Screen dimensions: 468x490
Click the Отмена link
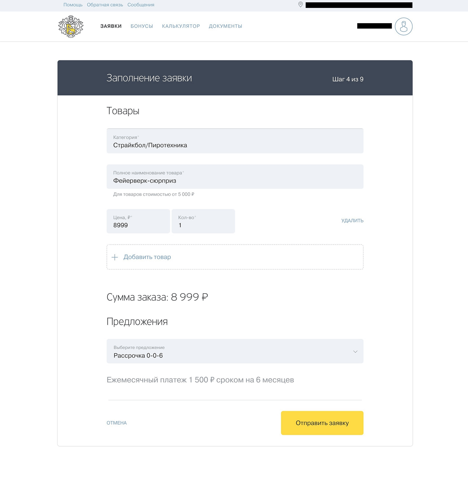point(117,423)
